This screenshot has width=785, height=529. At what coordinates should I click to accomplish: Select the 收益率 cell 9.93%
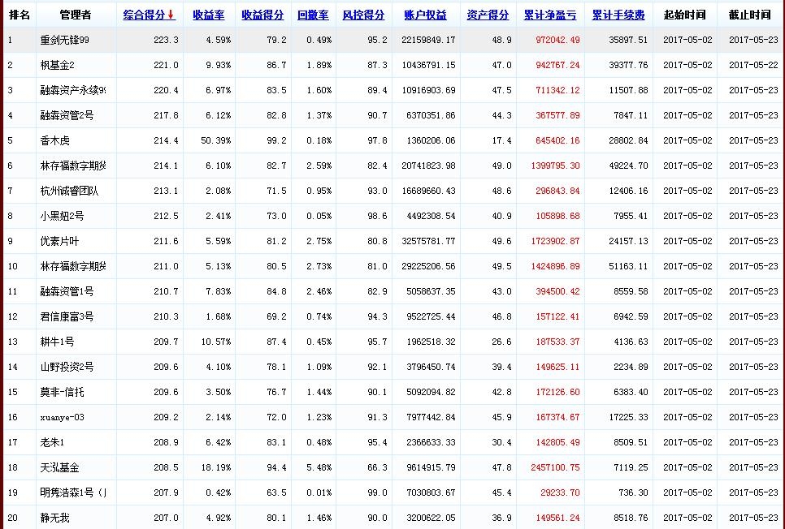click(219, 65)
